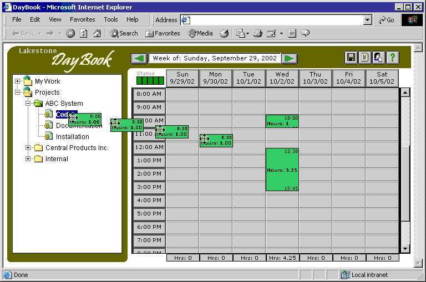The image size is (426, 282).
Task: Open the green question mark help icon
Action: [392, 57]
